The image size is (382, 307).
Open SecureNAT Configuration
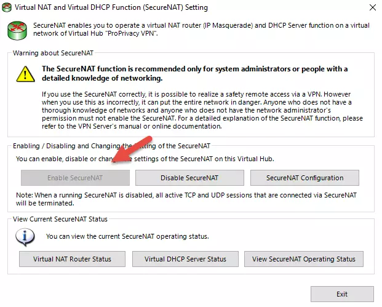pos(304,178)
